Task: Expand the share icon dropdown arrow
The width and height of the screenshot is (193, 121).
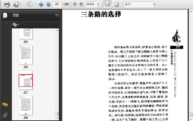Action: point(21,4)
